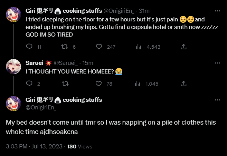Retweet Saruei's reply
This screenshot has height=156, width=227.
pyautogui.click(x=64, y=83)
